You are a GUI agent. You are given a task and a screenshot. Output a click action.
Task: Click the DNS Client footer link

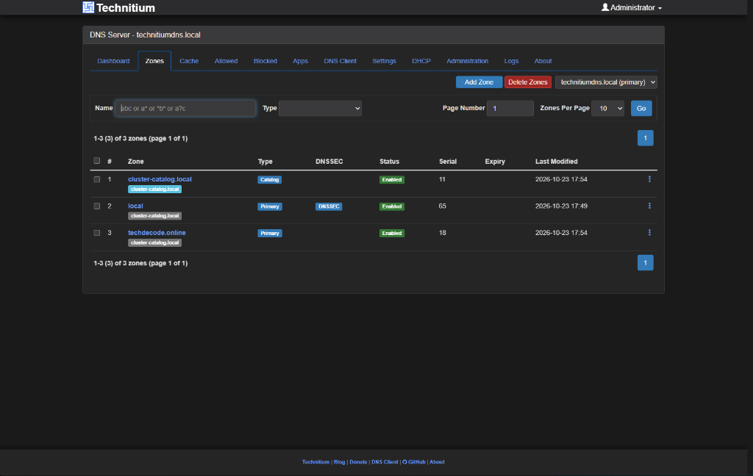[x=385, y=462]
